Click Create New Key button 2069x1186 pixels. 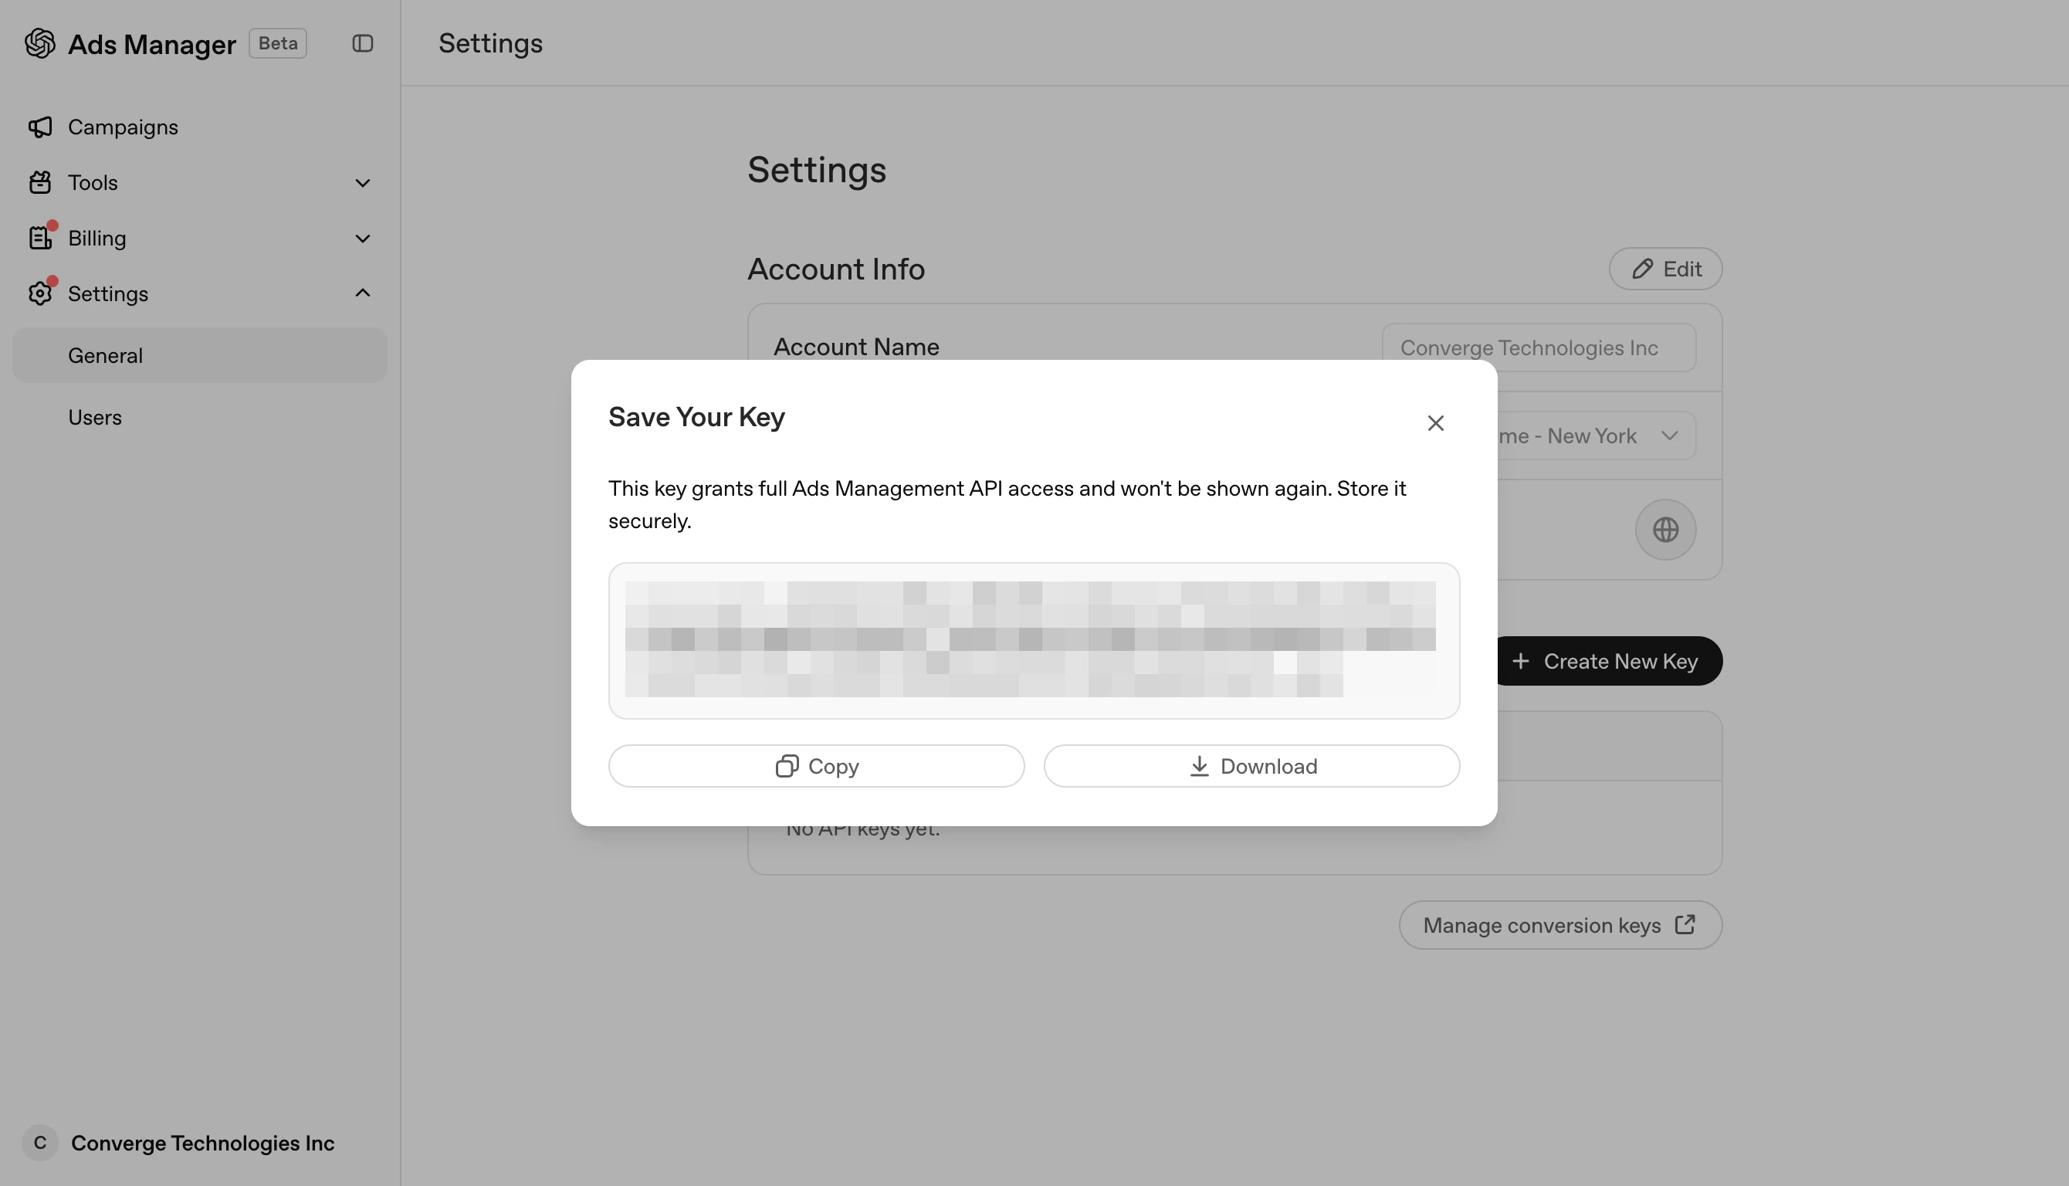(1609, 661)
